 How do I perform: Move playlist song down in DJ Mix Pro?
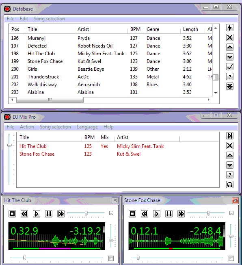[x=230, y=165]
